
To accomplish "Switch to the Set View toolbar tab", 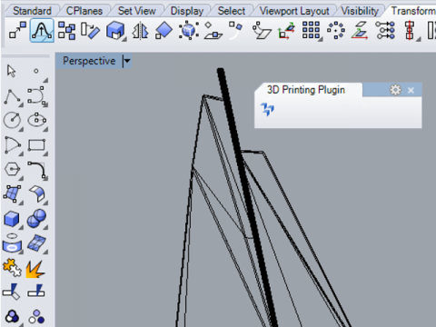I will click(137, 11).
